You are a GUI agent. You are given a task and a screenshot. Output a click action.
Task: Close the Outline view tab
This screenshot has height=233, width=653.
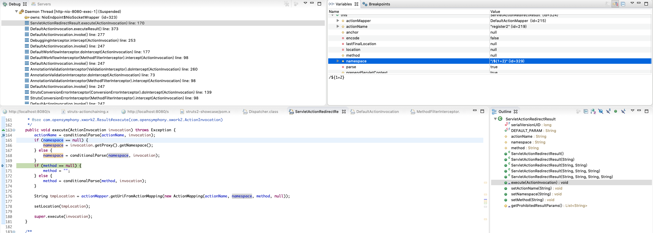point(516,112)
